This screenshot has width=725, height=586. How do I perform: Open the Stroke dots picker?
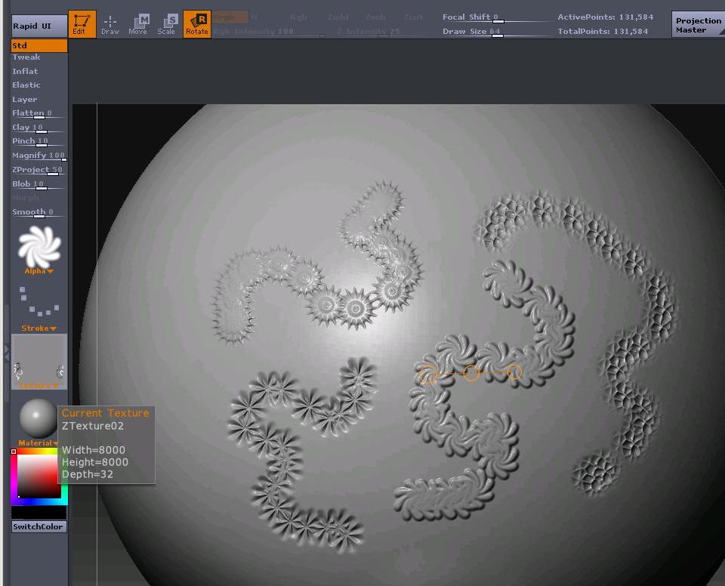[39, 301]
